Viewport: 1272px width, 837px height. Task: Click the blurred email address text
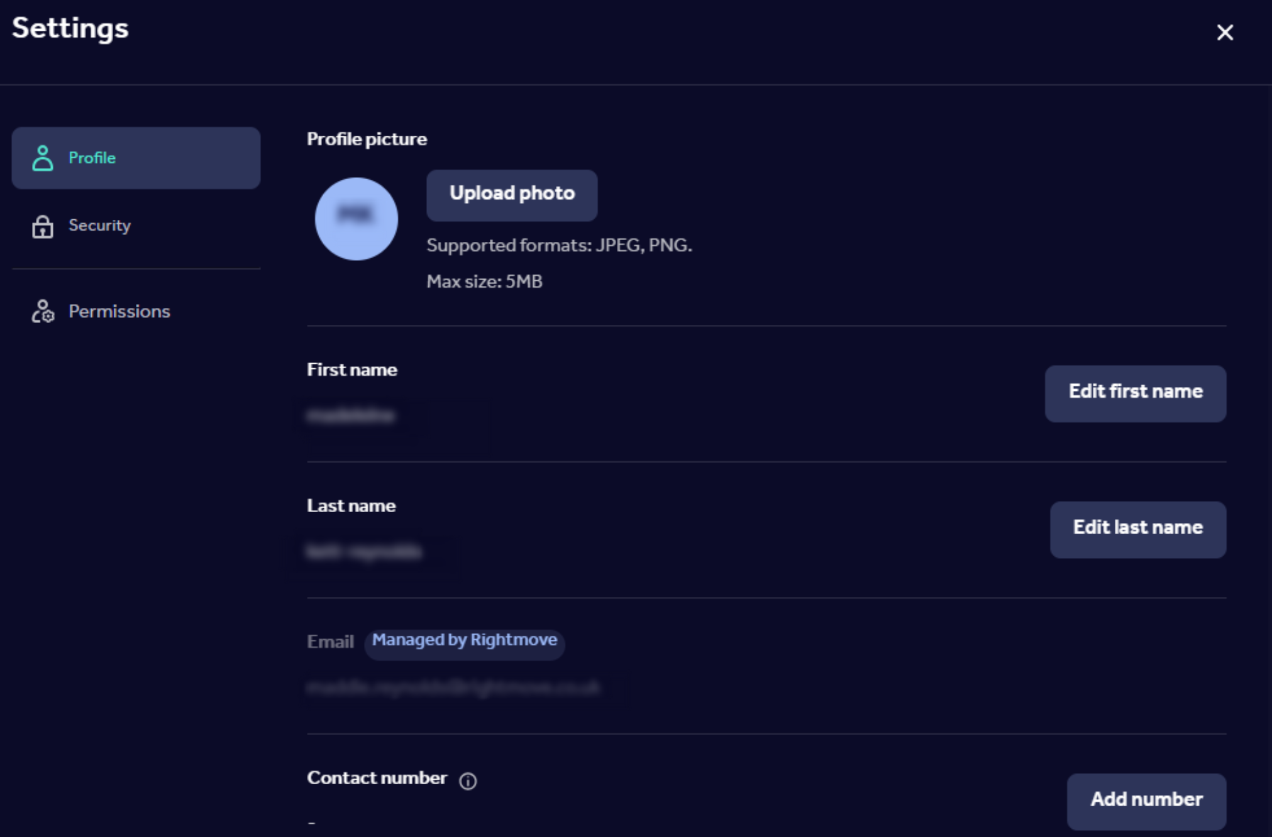453,688
